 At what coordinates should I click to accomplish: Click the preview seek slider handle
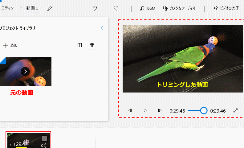click(204, 110)
